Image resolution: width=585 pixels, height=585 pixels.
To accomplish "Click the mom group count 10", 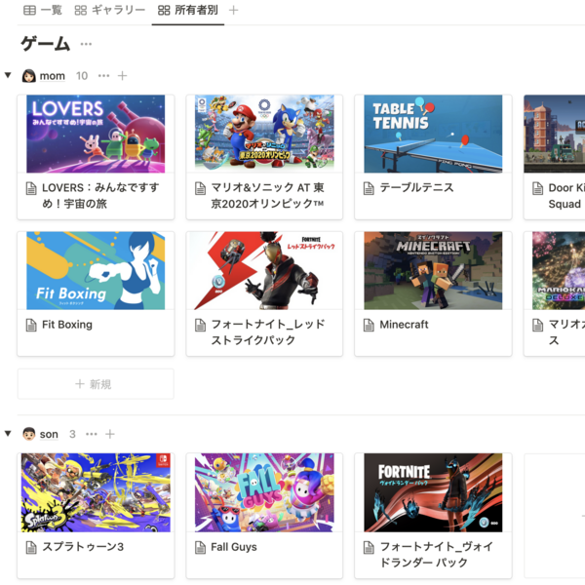I will (x=82, y=76).
